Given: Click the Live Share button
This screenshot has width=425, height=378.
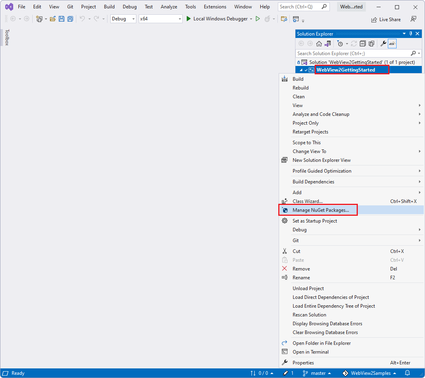Looking at the screenshot, I should [385, 19].
